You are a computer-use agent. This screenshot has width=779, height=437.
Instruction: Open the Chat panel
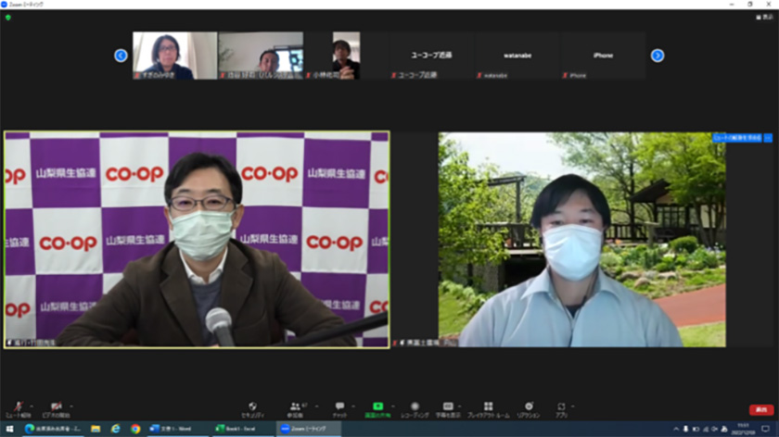(339, 409)
